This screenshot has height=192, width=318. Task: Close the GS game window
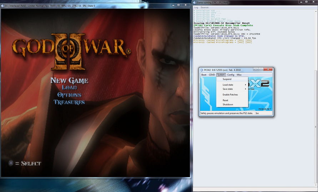click(x=185, y=5)
